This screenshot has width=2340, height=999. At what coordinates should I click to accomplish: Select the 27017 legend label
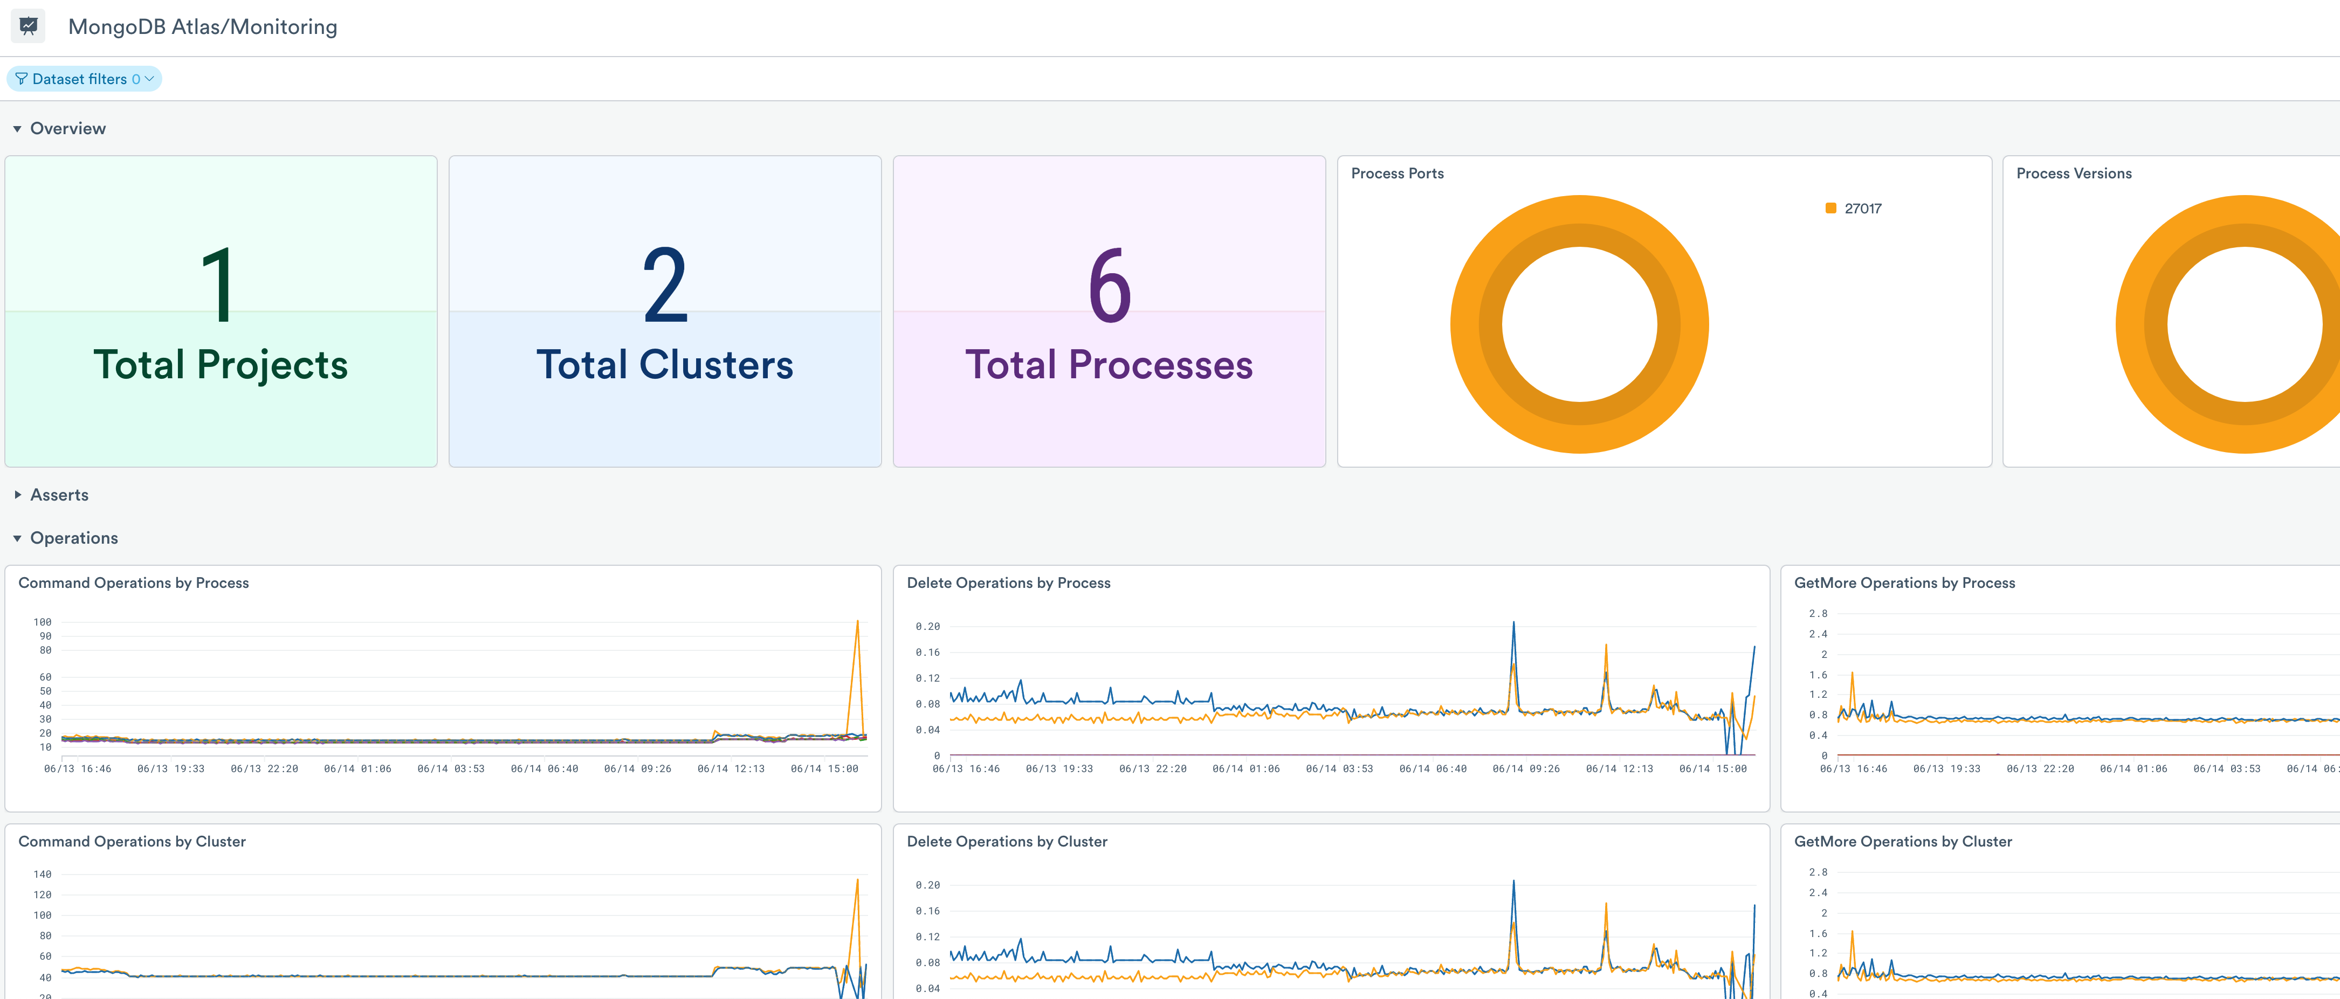pyautogui.click(x=1862, y=209)
